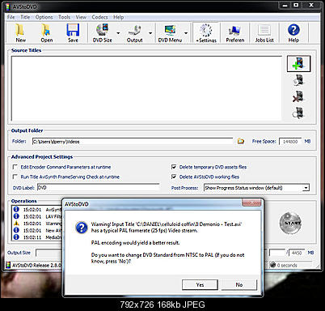Image resolution: width=325 pixels, height=311 pixels.
Task: Save the project using Save icon
Action: click(73, 33)
